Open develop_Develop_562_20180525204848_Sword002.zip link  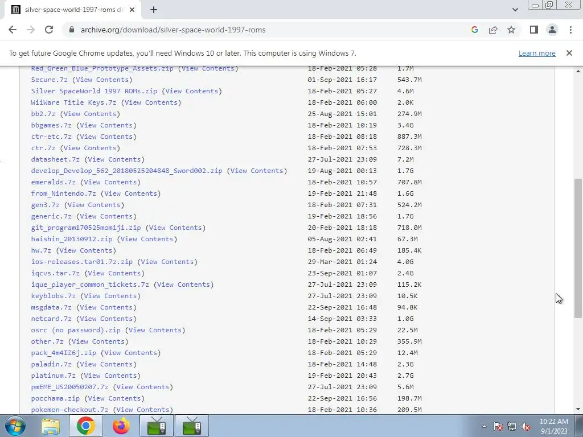click(x=127, y=171)
